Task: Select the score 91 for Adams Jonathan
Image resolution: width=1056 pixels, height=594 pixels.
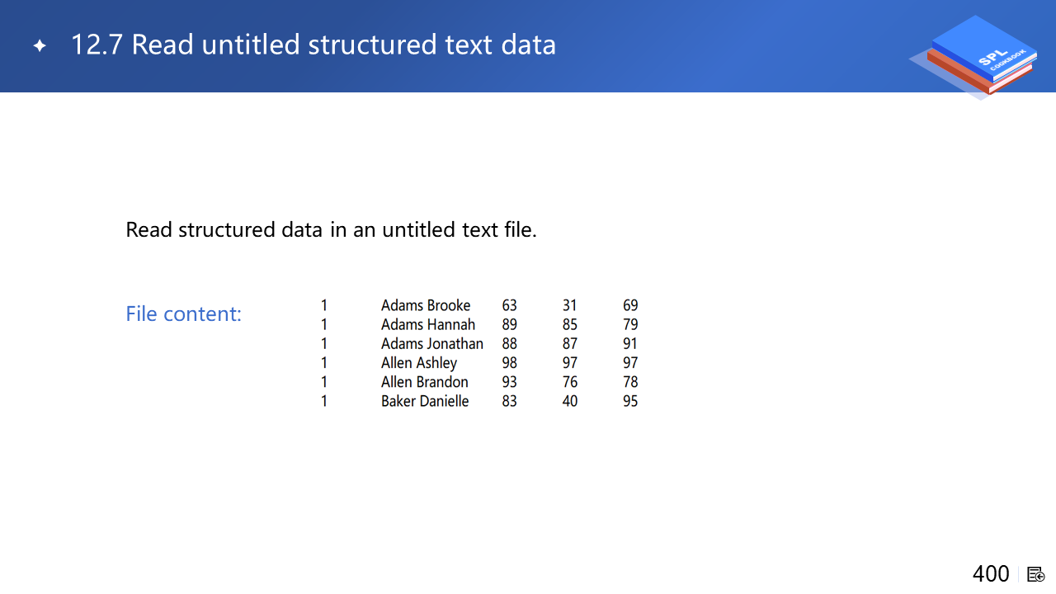Action: (630, 343)
